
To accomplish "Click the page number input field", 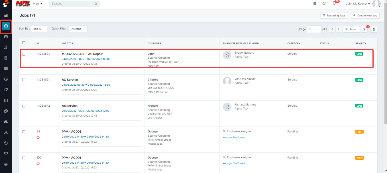I will click(x=314, y=29).
